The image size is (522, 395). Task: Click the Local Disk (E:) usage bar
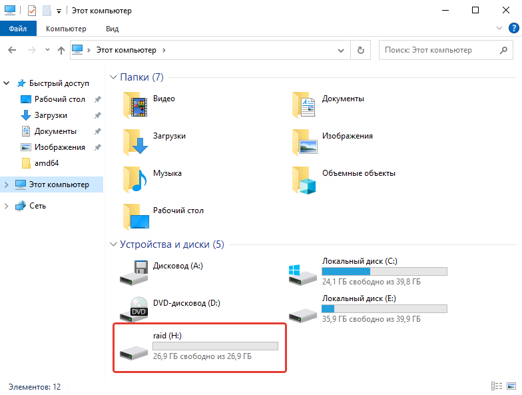[x=384, y=309]
